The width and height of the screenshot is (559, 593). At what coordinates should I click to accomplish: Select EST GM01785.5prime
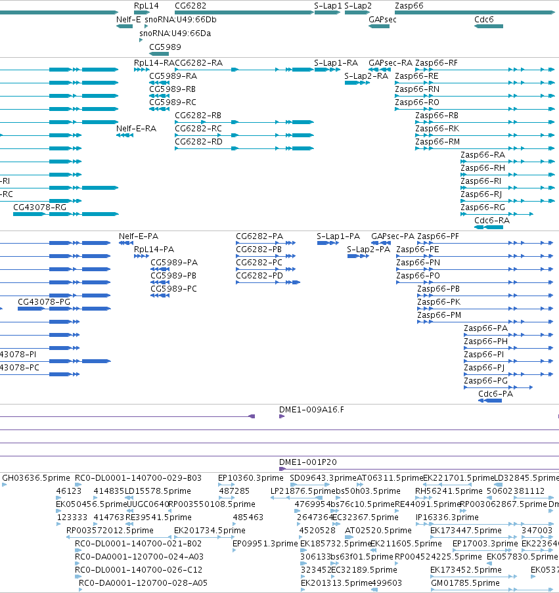(465, 582)
